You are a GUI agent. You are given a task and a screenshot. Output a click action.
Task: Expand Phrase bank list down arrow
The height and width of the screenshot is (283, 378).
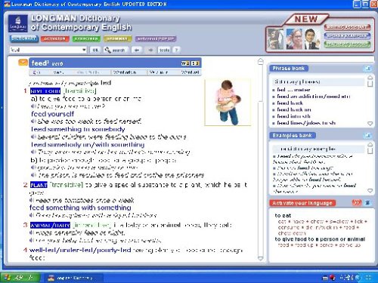(x=370, y=124)
